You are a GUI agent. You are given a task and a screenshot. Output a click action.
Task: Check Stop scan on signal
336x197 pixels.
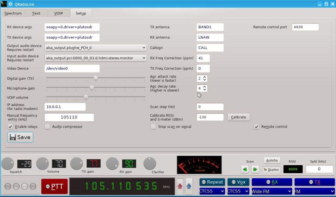click(153, 127)
